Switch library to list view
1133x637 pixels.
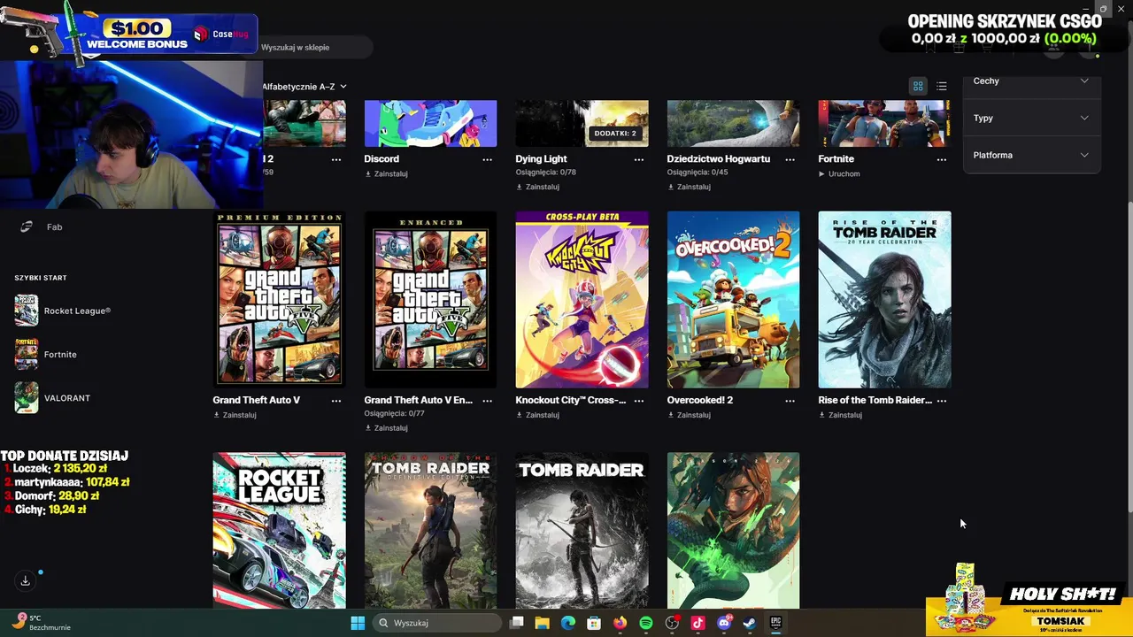942,86
